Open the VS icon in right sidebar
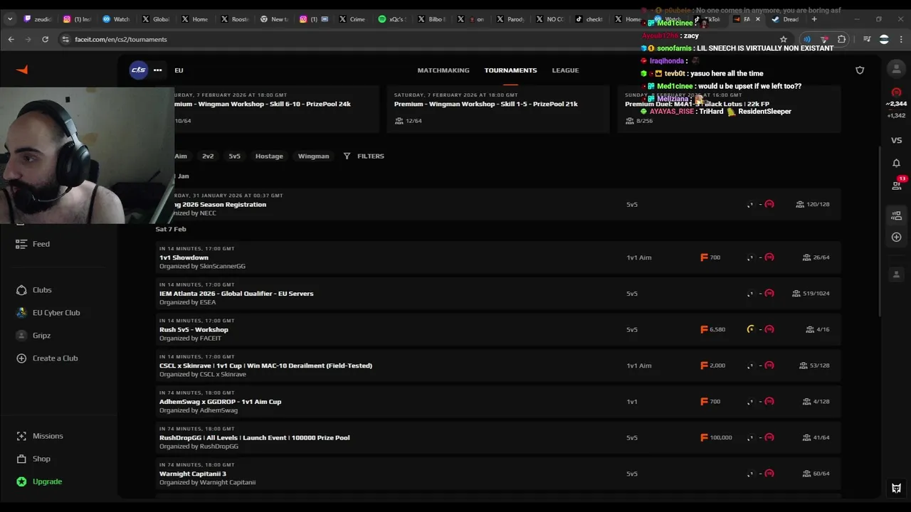 [896, 140]
